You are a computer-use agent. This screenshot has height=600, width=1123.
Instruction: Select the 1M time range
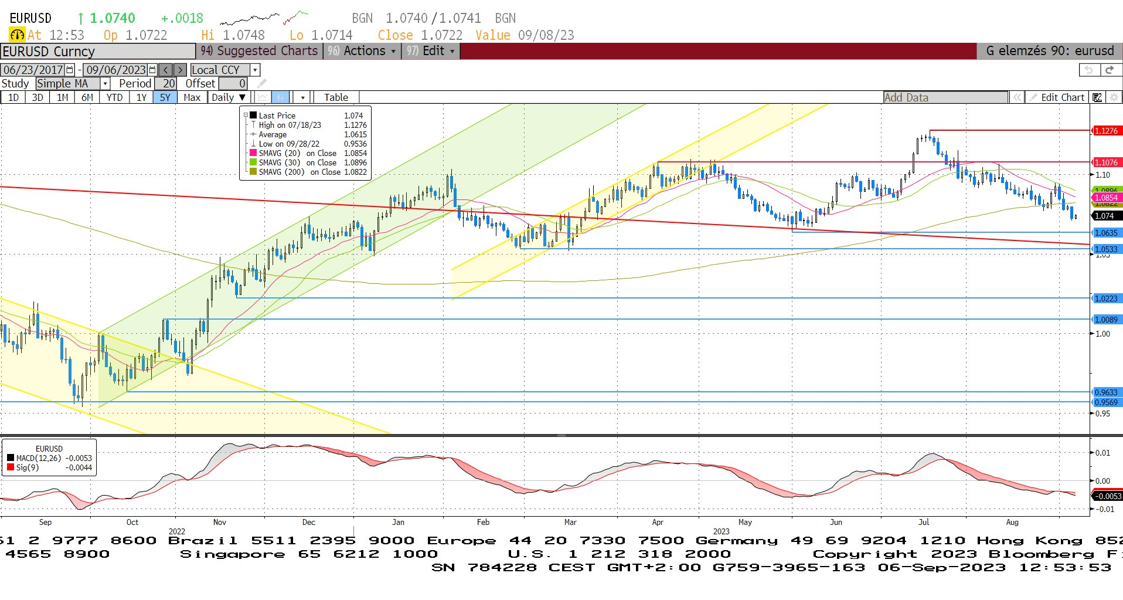(x=62, y=97)
